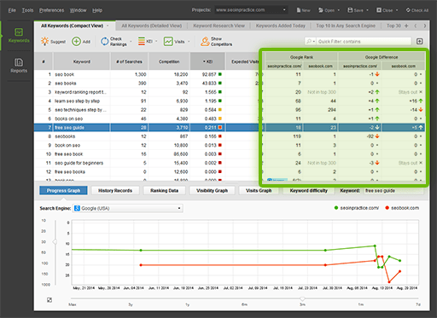Click the Visits graph toolbar icon
437x318 pixels.
[x=168, y=41]
